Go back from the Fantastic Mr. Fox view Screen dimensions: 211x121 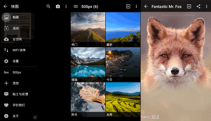coord(146,6)
